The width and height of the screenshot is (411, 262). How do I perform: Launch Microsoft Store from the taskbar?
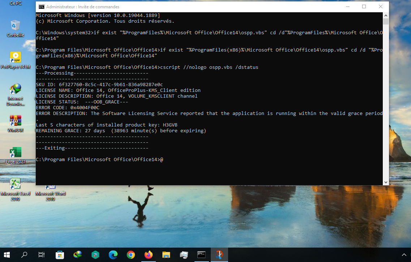(x=60, y=255)
